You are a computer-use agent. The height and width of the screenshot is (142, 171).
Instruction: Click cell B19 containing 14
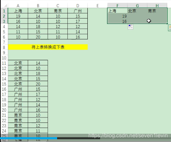(x=38, y=105)
